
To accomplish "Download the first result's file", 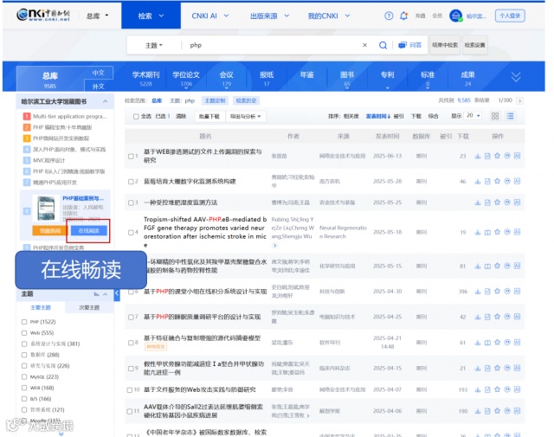I will [477, 156].
